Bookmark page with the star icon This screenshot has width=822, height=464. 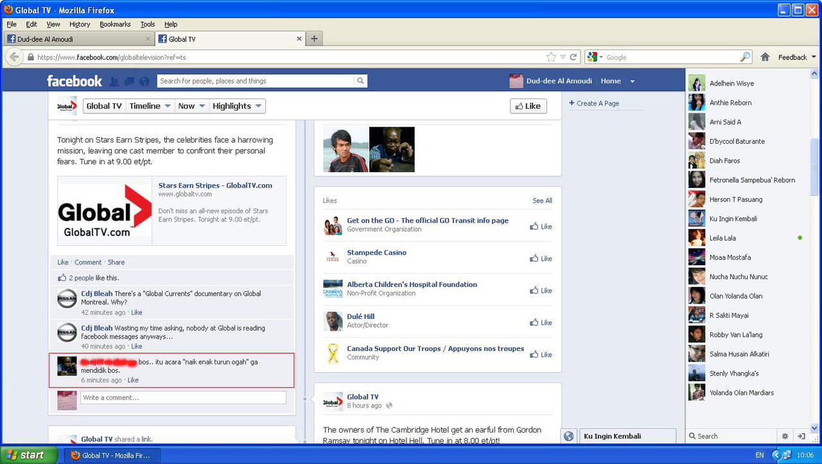[551, 57]
